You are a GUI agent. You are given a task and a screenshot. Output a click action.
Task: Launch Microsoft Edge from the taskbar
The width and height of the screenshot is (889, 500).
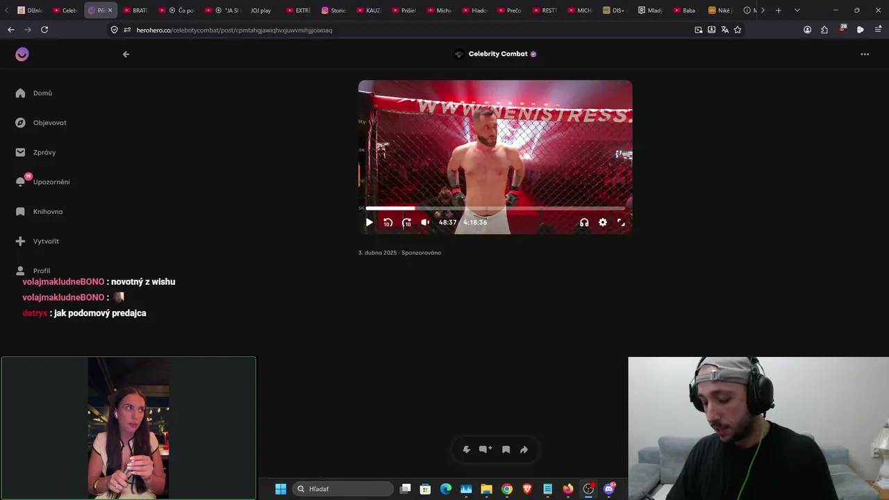(x=446, y=489)
